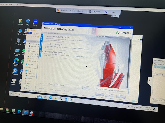Toggle the Autodesk ReCap Photo product checkmark
The height and width of the screenshot is (123, 165).
43,51
